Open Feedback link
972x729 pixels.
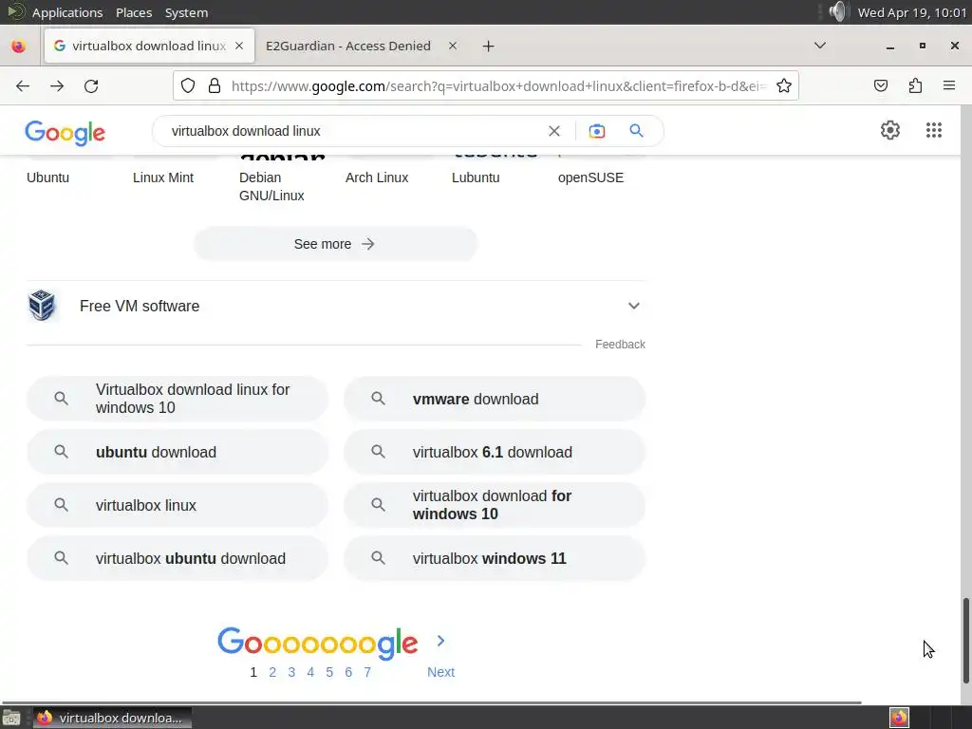point(620,344)
